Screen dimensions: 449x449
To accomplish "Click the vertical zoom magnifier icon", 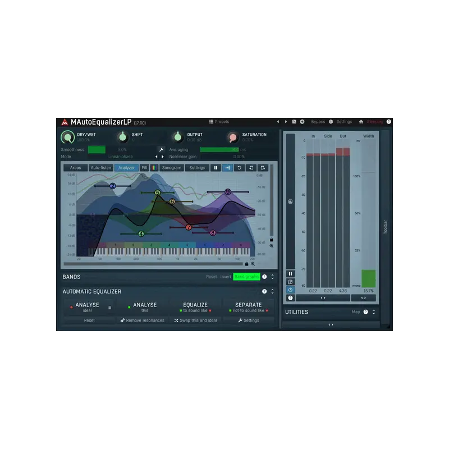I will 272,246.
